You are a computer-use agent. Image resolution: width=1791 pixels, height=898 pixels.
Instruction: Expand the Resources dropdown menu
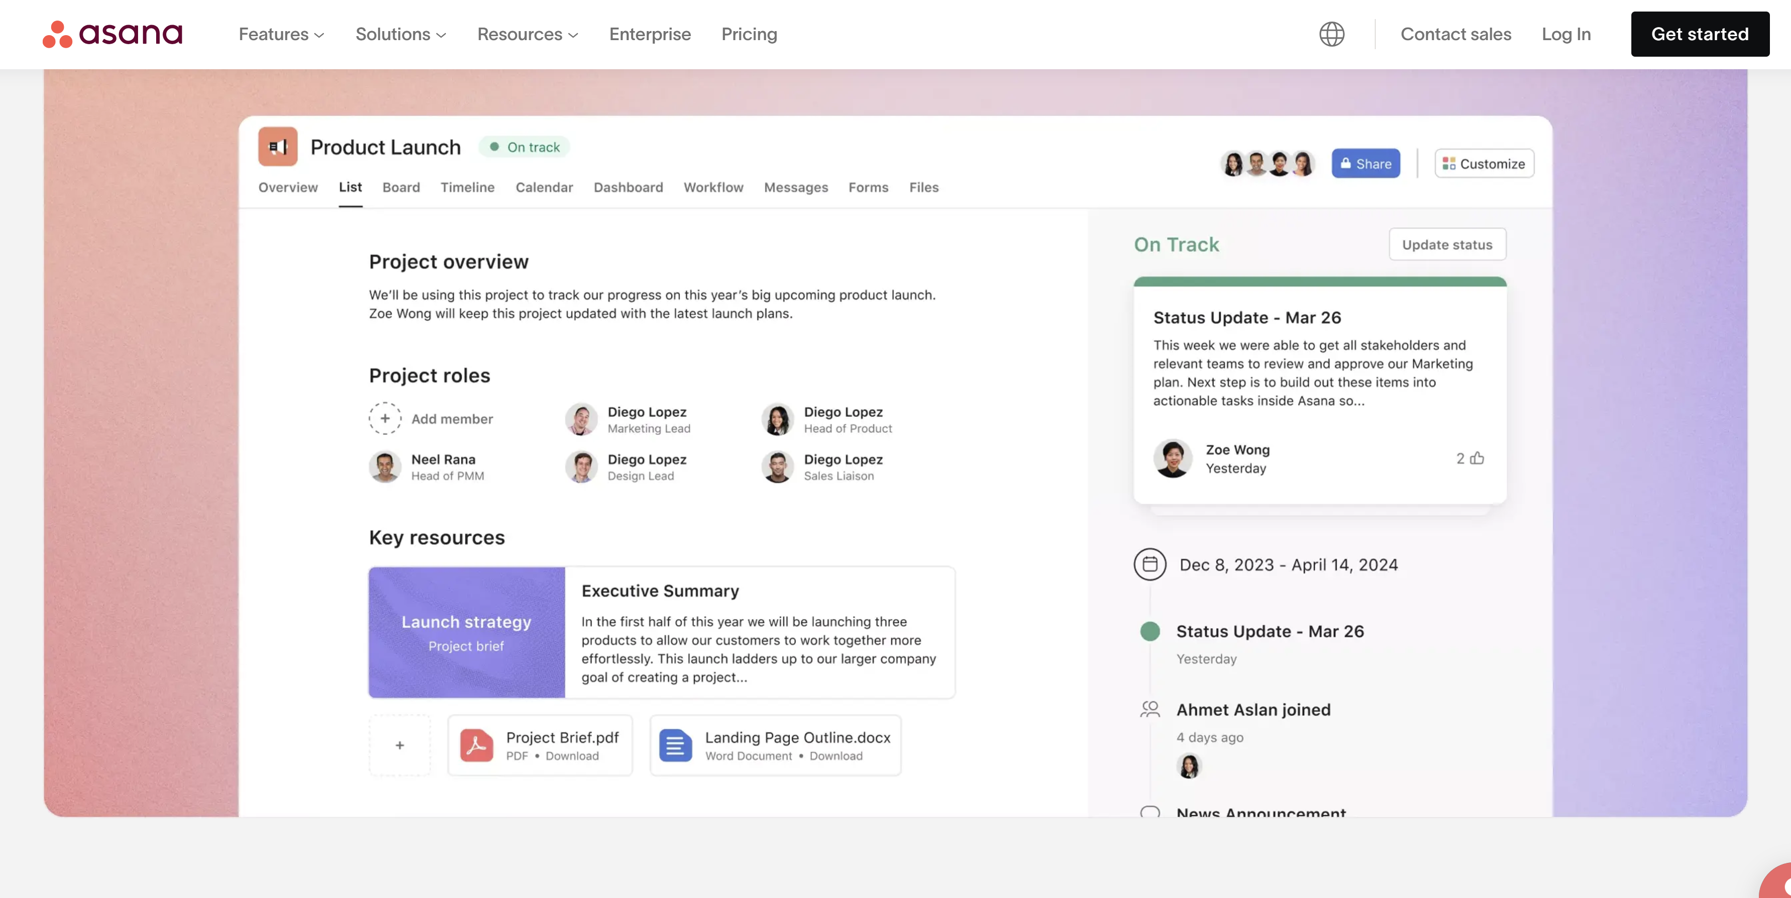[527, 34]
